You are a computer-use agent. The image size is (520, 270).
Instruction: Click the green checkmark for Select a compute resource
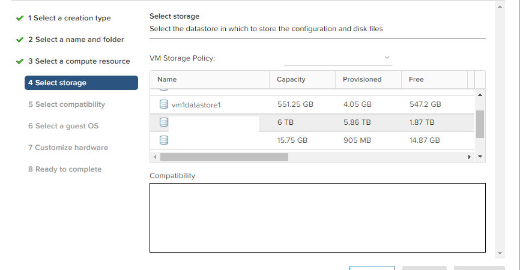coord(20,61)
